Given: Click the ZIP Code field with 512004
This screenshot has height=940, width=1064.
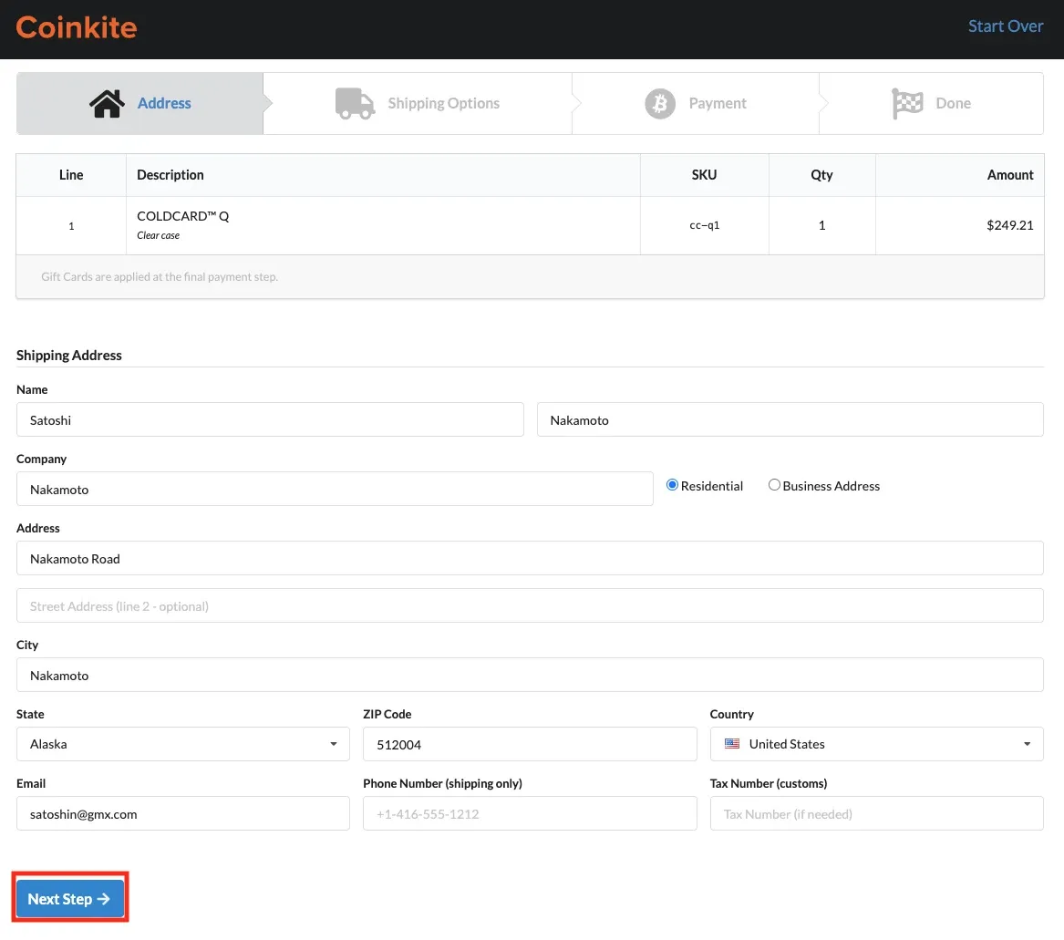Looking at the screenshot, I should point(530,744).
